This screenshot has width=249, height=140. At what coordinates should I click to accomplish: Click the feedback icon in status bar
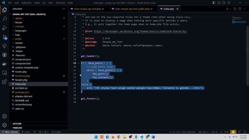[x=239, y=132]
